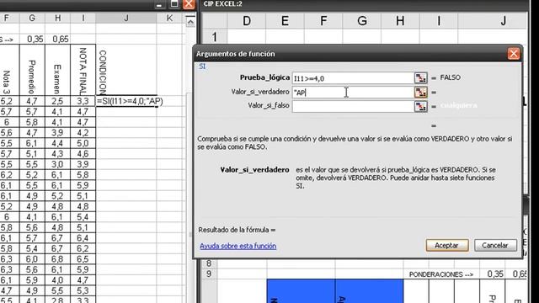The image size is (539, 303).
Task: Close the Argumentos de función dialog
Action: (513, 54)
